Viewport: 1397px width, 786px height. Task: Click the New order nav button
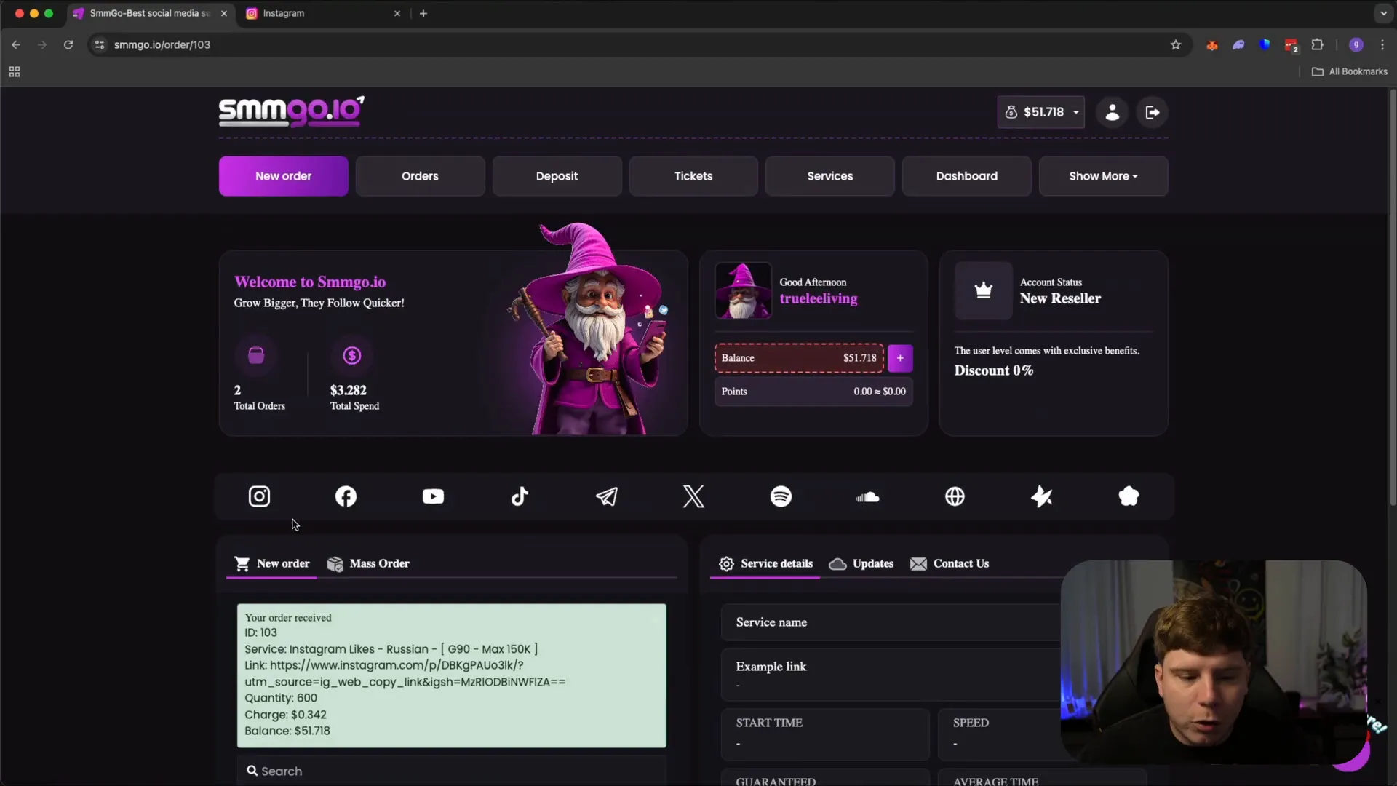point(283,176)
